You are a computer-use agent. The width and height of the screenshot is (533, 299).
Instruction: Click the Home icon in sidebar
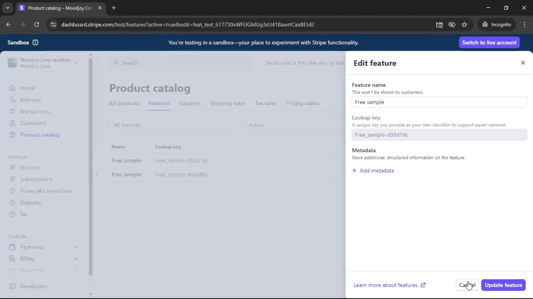12,88
